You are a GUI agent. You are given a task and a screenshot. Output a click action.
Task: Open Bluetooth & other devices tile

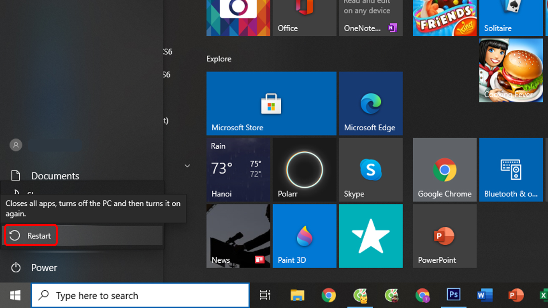tap(511, 170)
